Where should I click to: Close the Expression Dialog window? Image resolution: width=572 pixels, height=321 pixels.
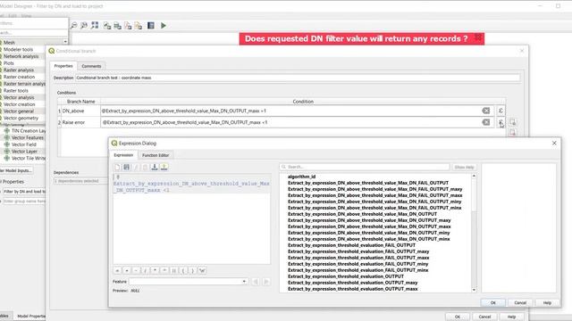pos(554,143)
